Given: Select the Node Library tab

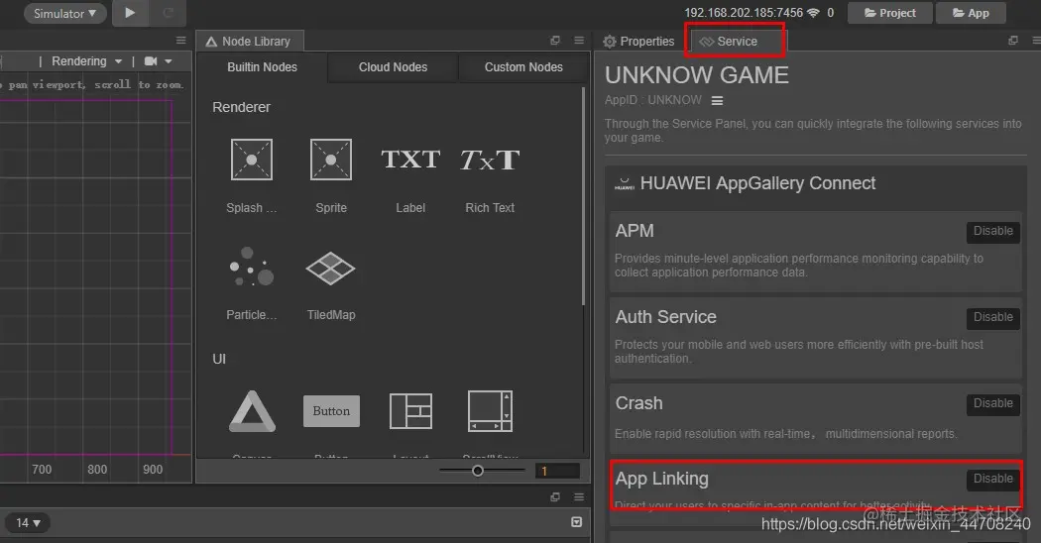Looking at the screenshot, I should (249, 42).
